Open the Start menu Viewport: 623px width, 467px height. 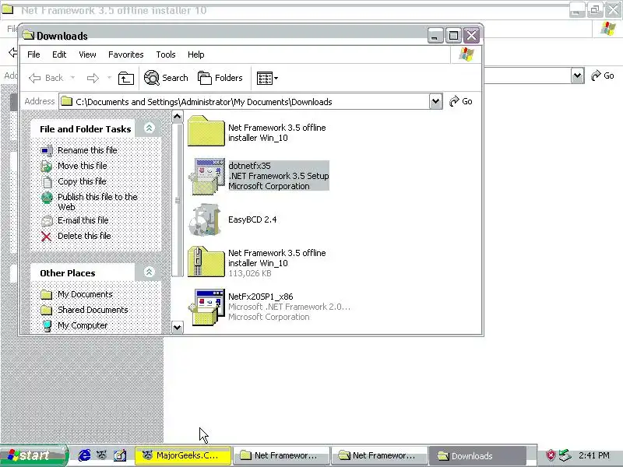tap(33, 455)
